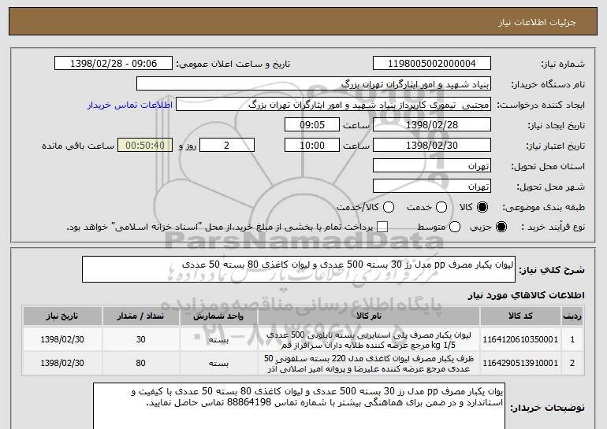Select the خدمت radio button
Screen dimensions: 607x429
click(x=441, y=208)
